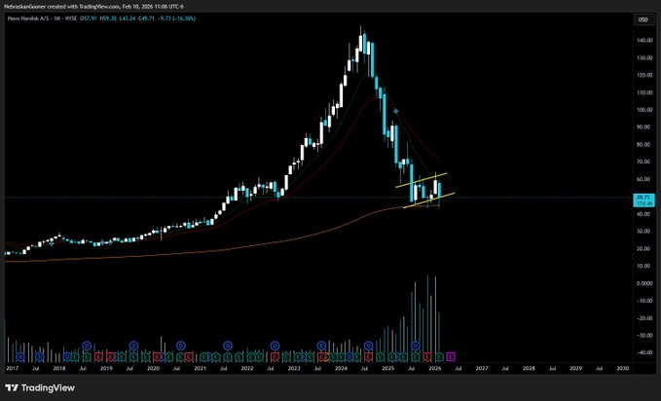Select the upper yellow channel trendline
Screen dimensions: 661x401
pyautogui.click(x=422, y=180)
